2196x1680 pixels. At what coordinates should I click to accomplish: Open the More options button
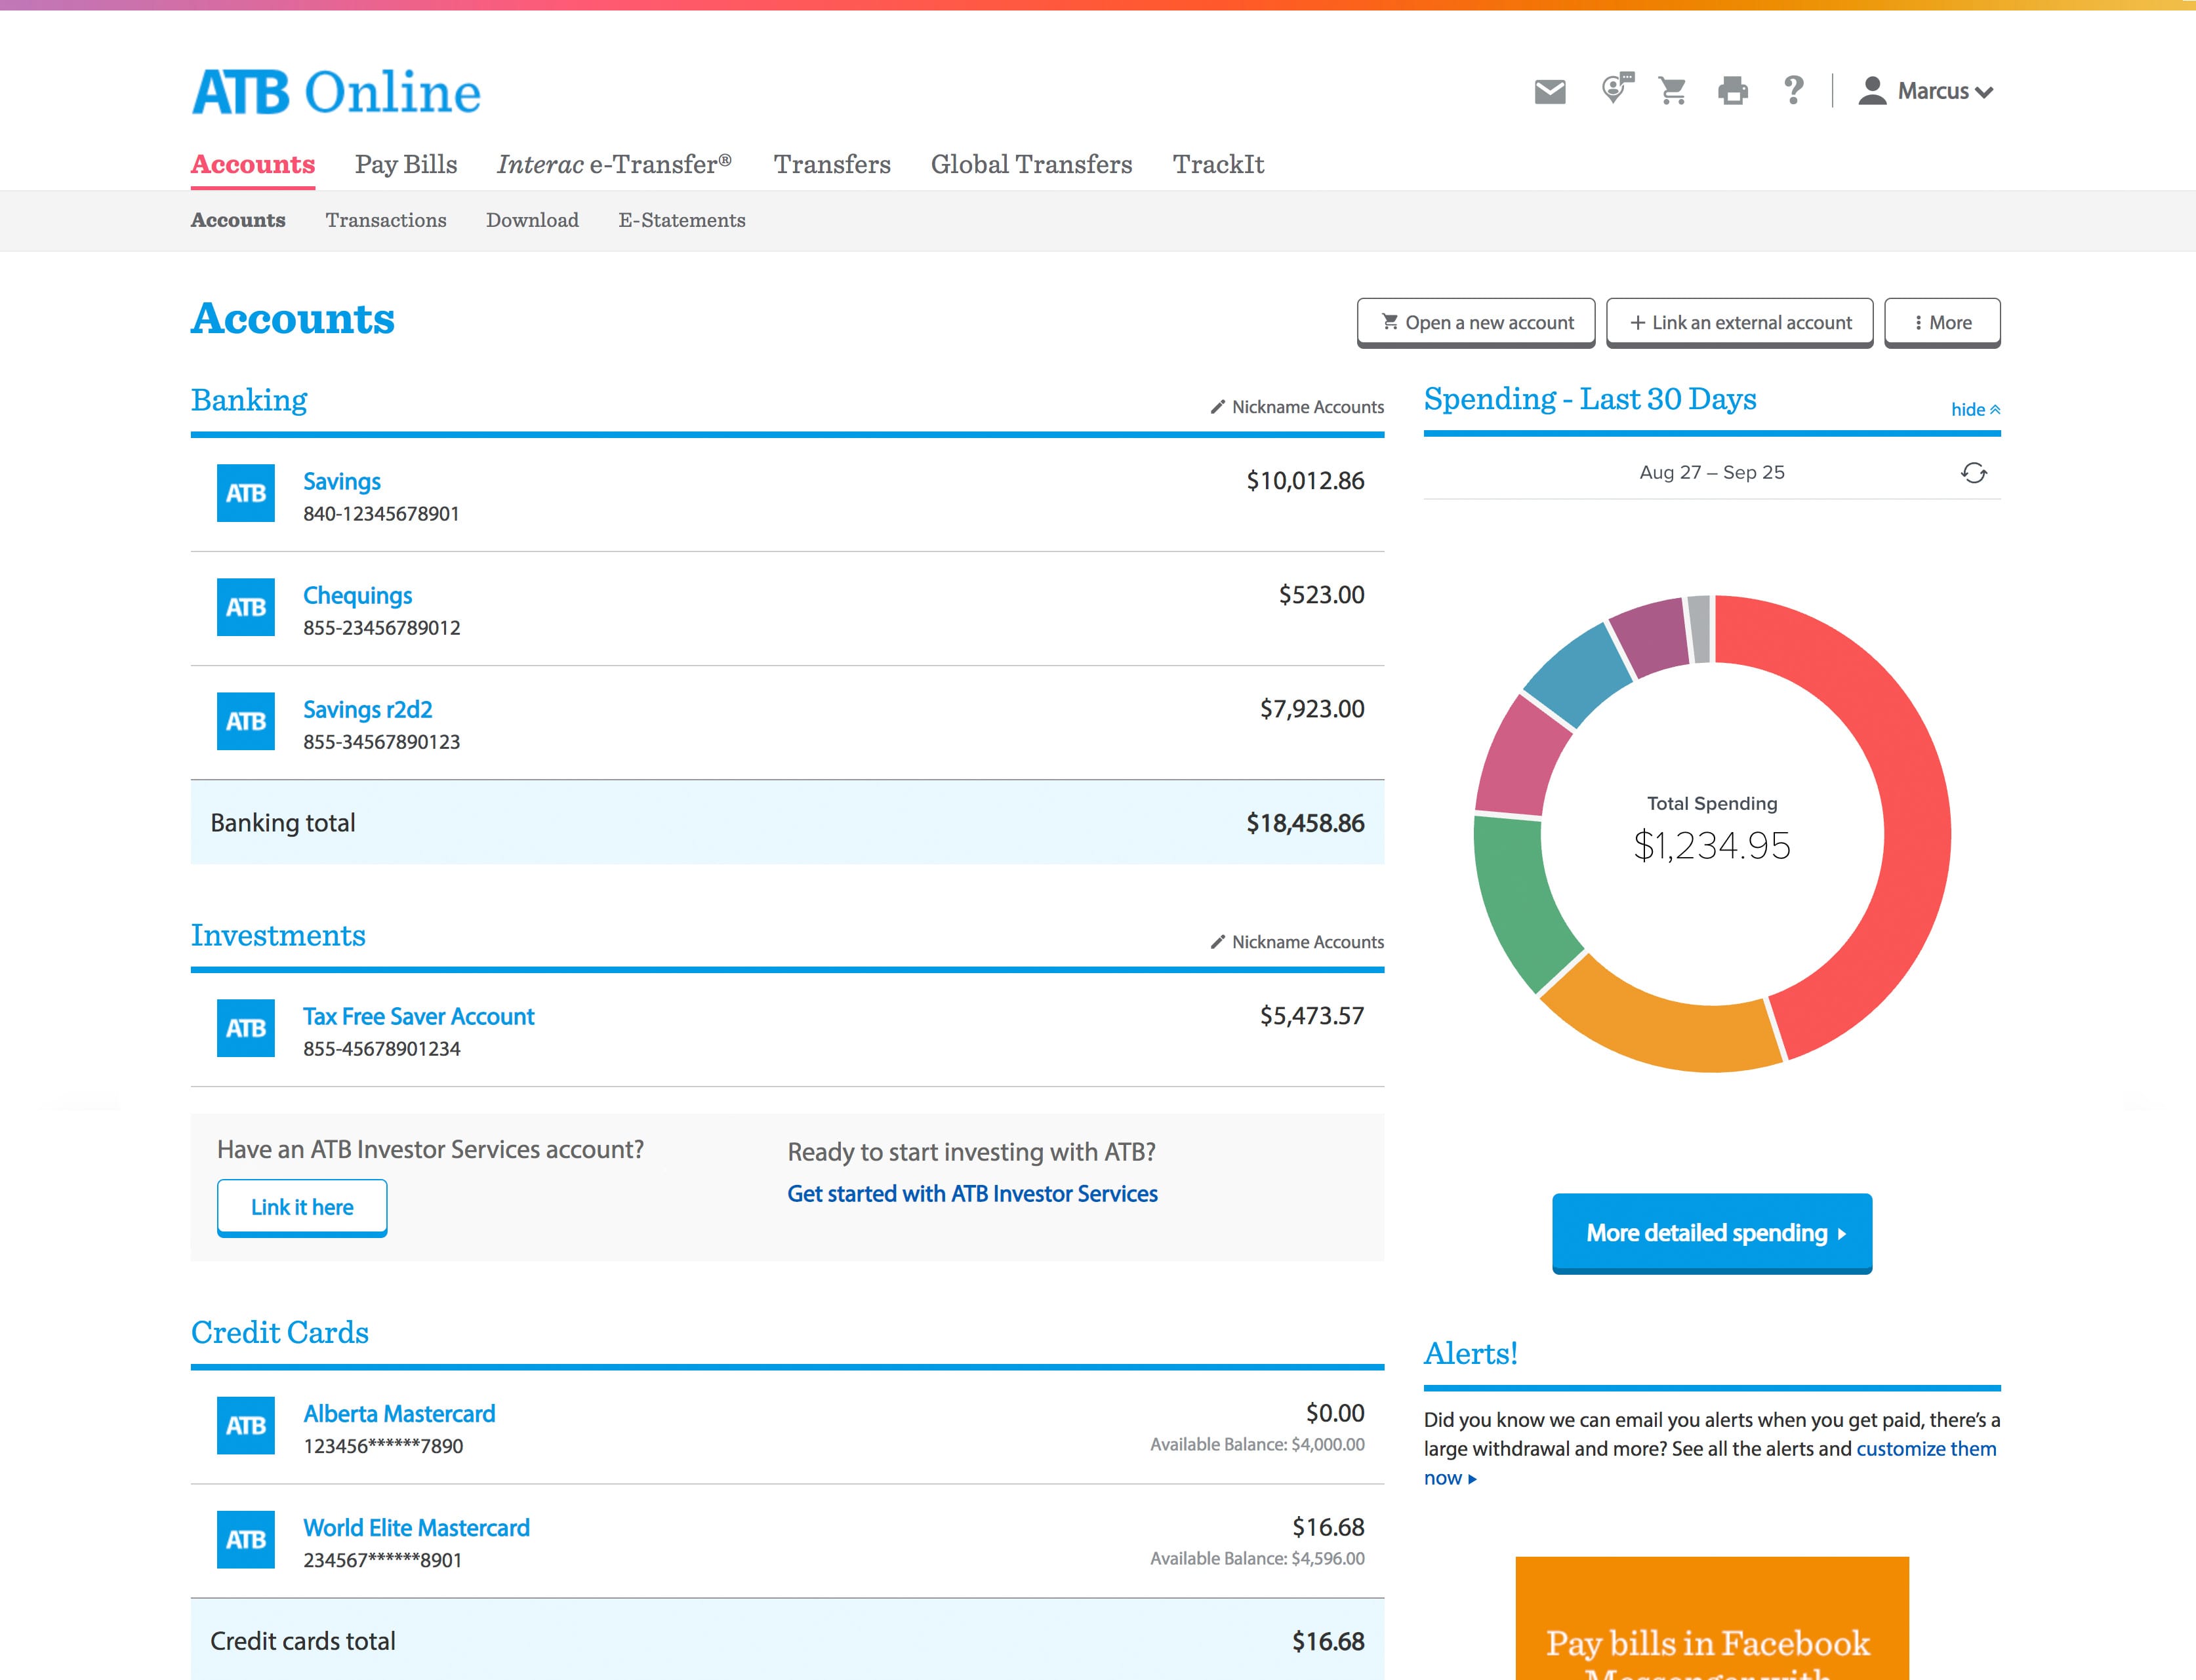[1942, 322]
